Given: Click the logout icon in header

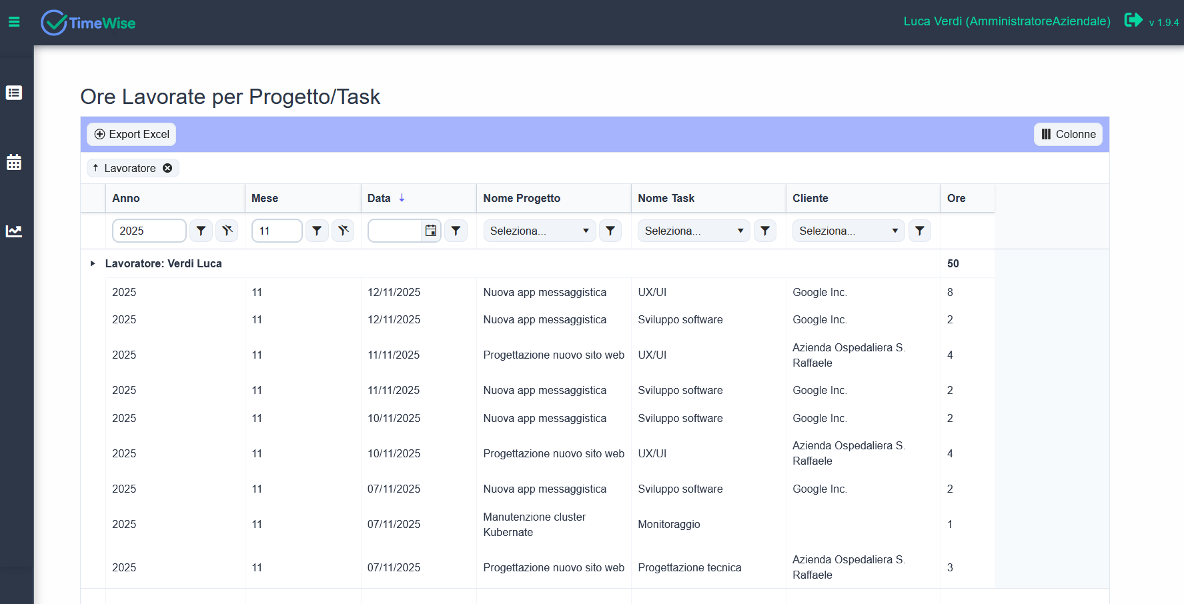Looking at the screenshot, I should [x=1133, y=20].
